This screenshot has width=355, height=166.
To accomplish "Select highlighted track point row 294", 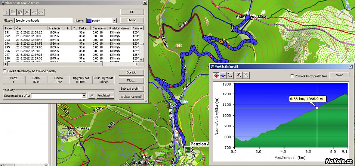I will (x=71, y=44).
